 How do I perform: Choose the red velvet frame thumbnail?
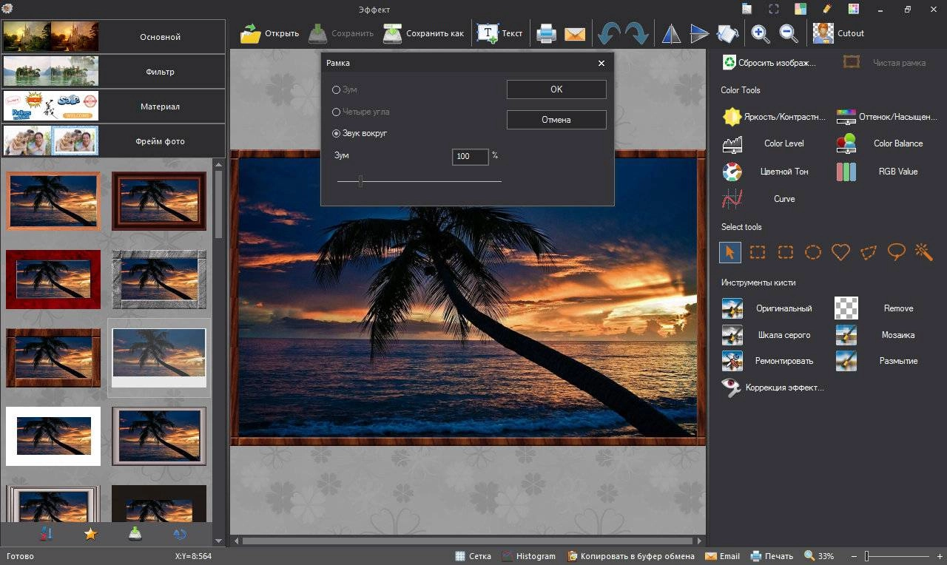[53, 280]
